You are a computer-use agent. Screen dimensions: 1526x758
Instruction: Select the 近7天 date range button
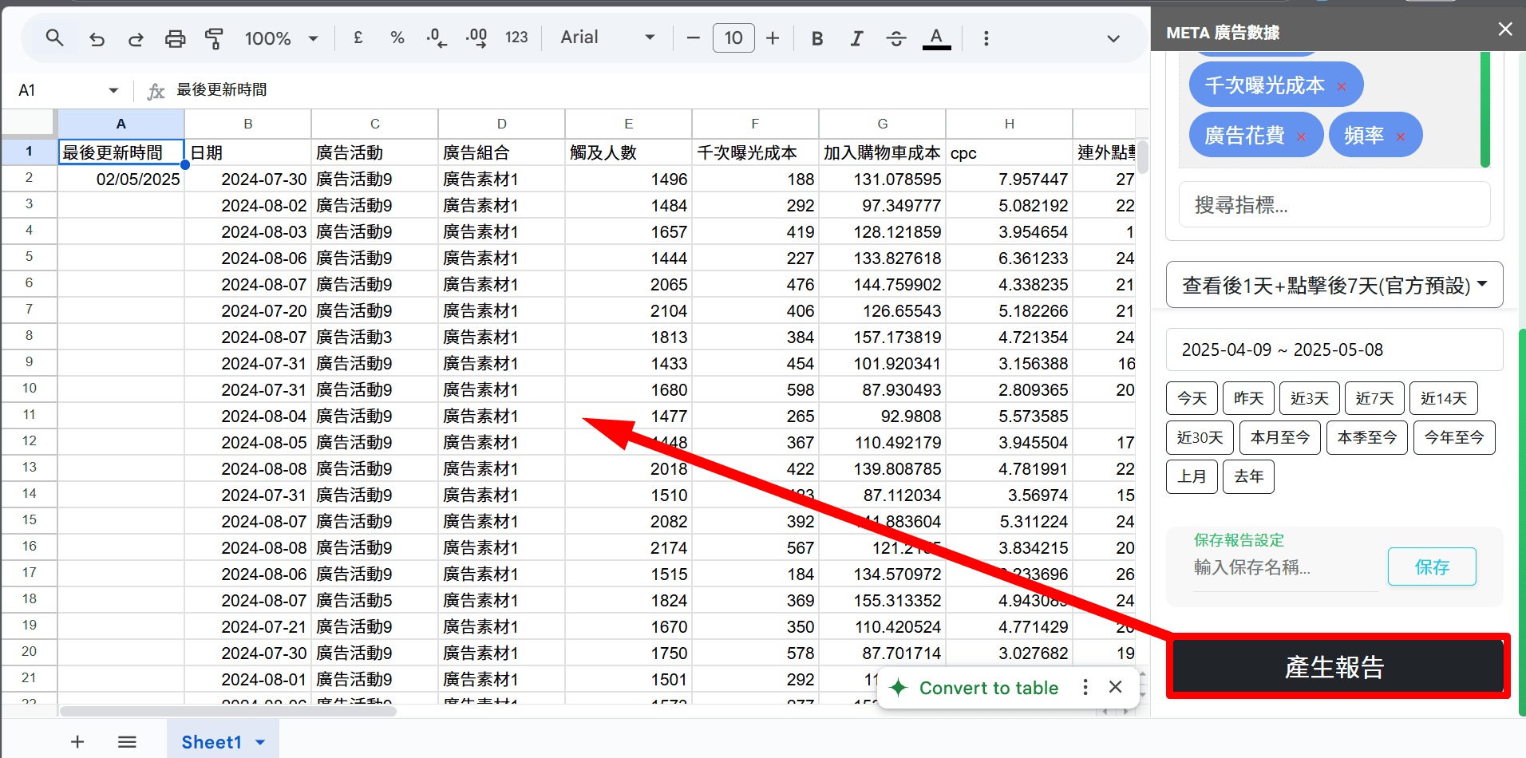[1374, 398]
